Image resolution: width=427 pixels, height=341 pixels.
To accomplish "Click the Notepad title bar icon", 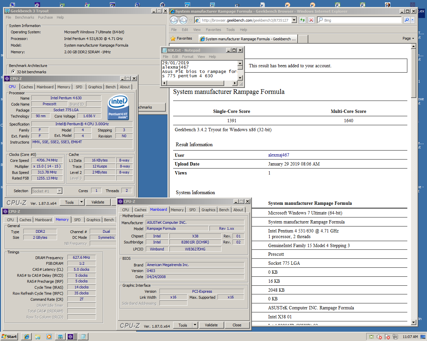I will tap(164, 50).
